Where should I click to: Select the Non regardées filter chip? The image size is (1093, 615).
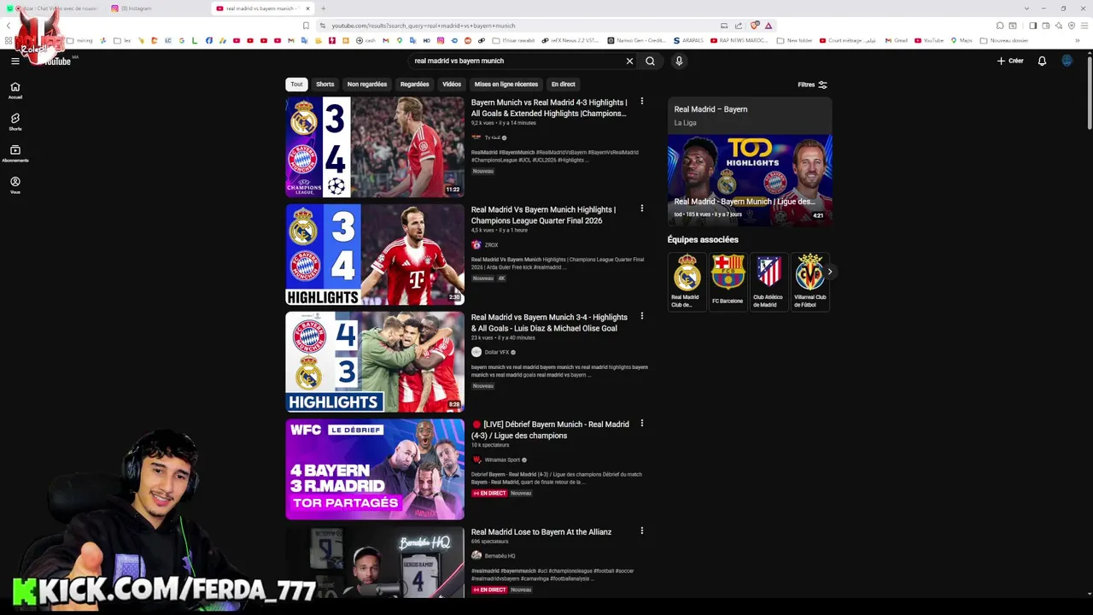[x=367, y=85]
